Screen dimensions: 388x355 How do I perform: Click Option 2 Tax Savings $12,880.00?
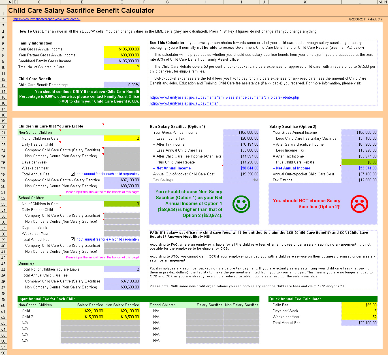(x=359, y=180)
